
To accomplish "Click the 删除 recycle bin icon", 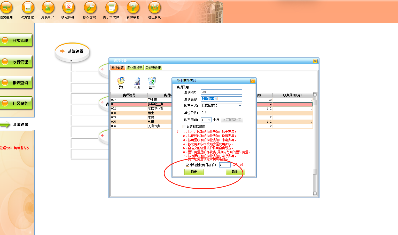I will coord(152,81).
